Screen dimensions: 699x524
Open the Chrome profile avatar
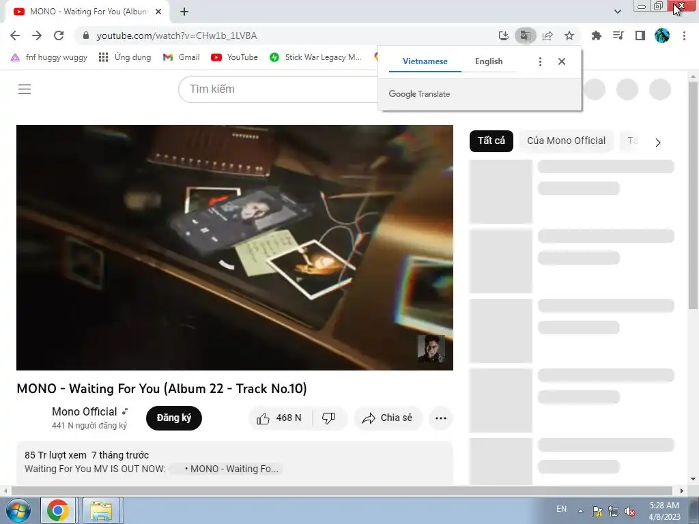tap(662, 35)
